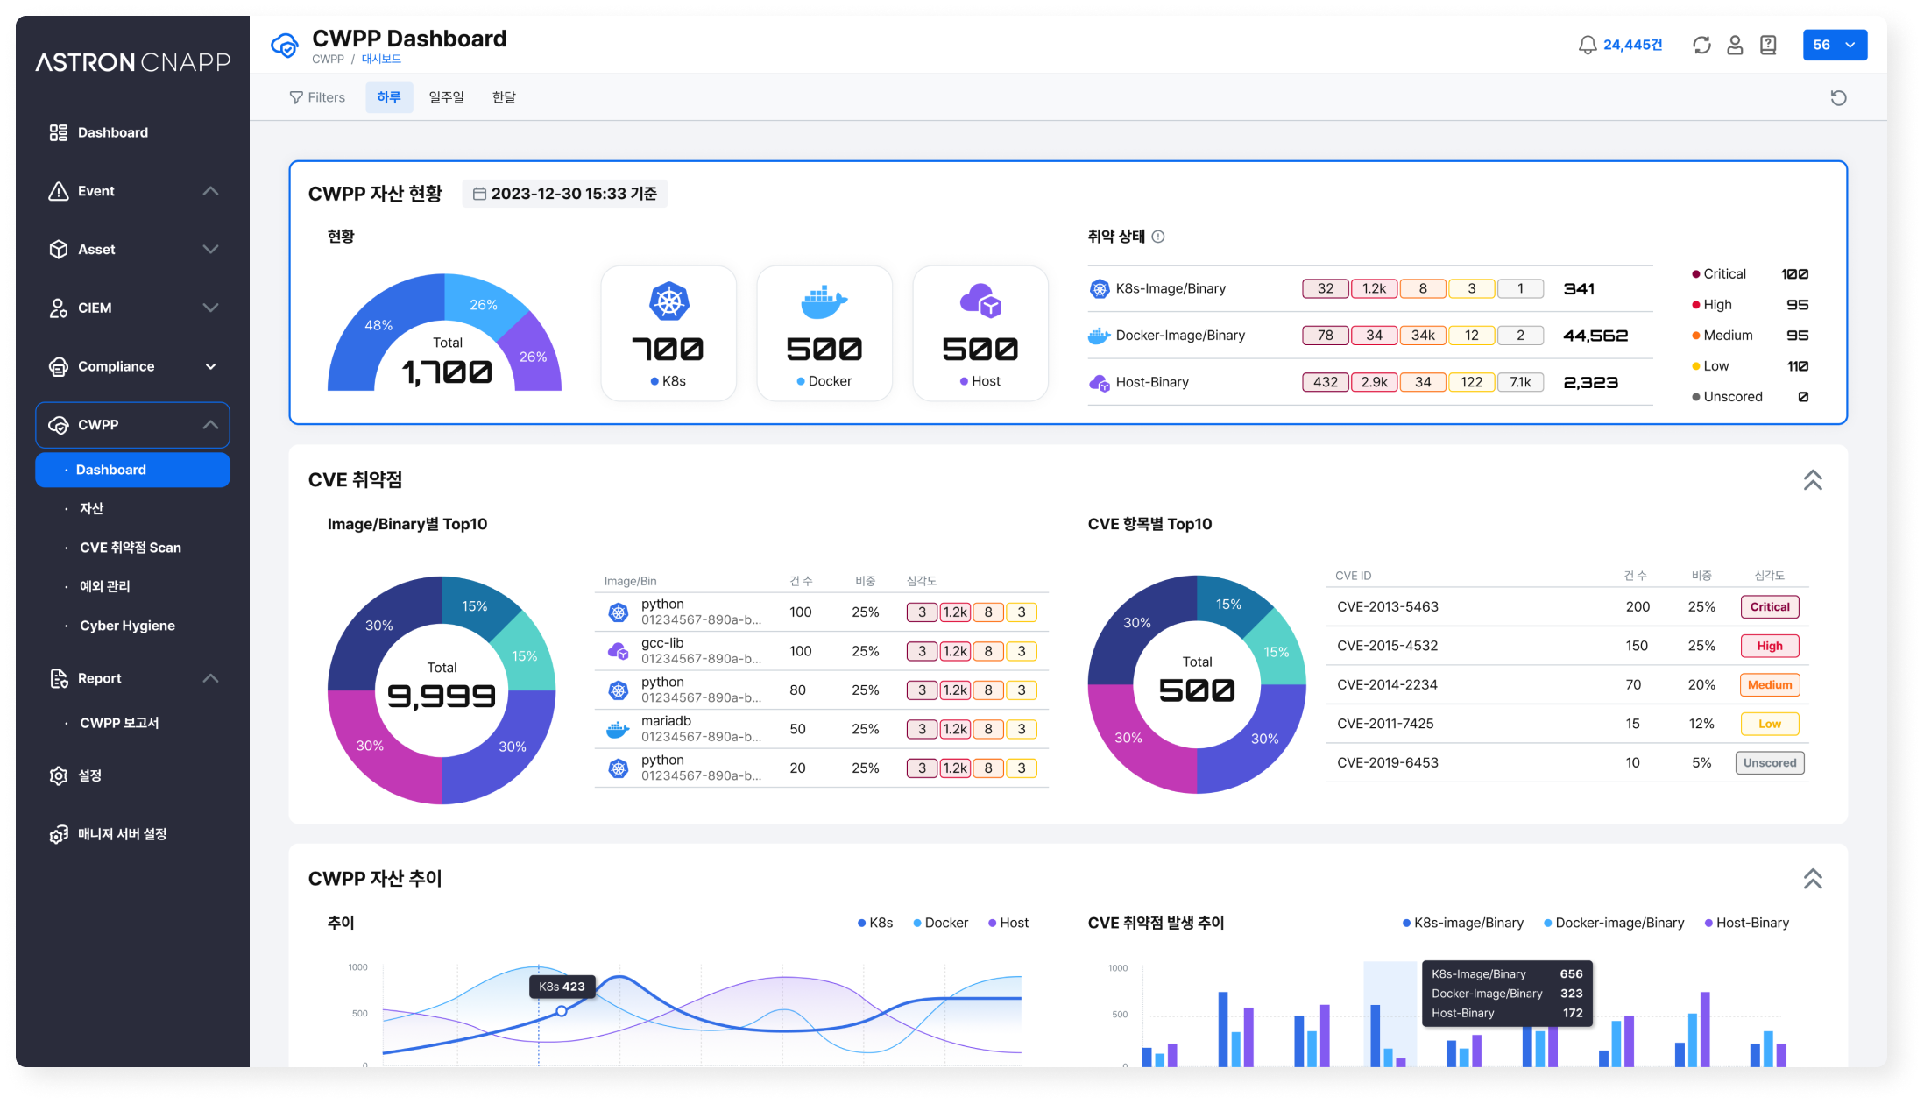This screenshot has width=1924, height=1104.
Task: Click the Asset cube icon in sidebar
Action: (59, 250)
